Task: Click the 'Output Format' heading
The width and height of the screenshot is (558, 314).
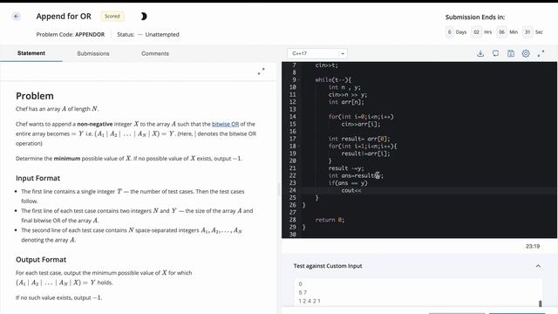Action: [x=41, y=260]
